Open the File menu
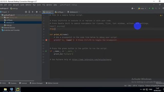164x92 pixels. (2, 5)
